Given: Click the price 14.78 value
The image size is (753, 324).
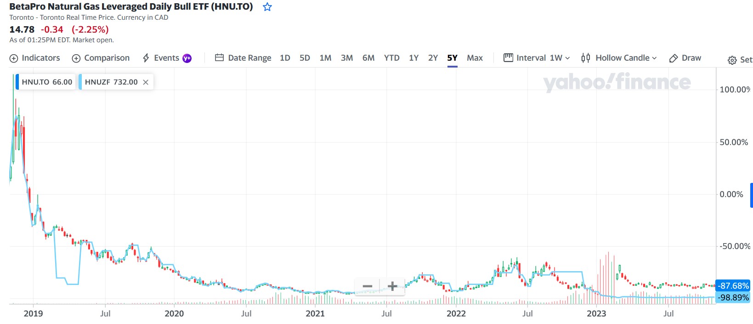Looking at the screenshot, I should click(22, 29).
